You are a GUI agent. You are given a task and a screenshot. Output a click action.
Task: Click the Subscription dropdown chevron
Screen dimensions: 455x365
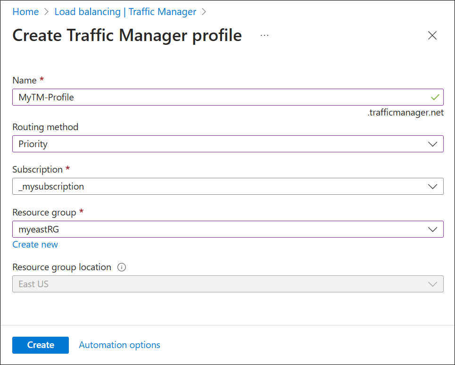pos(432,186)
